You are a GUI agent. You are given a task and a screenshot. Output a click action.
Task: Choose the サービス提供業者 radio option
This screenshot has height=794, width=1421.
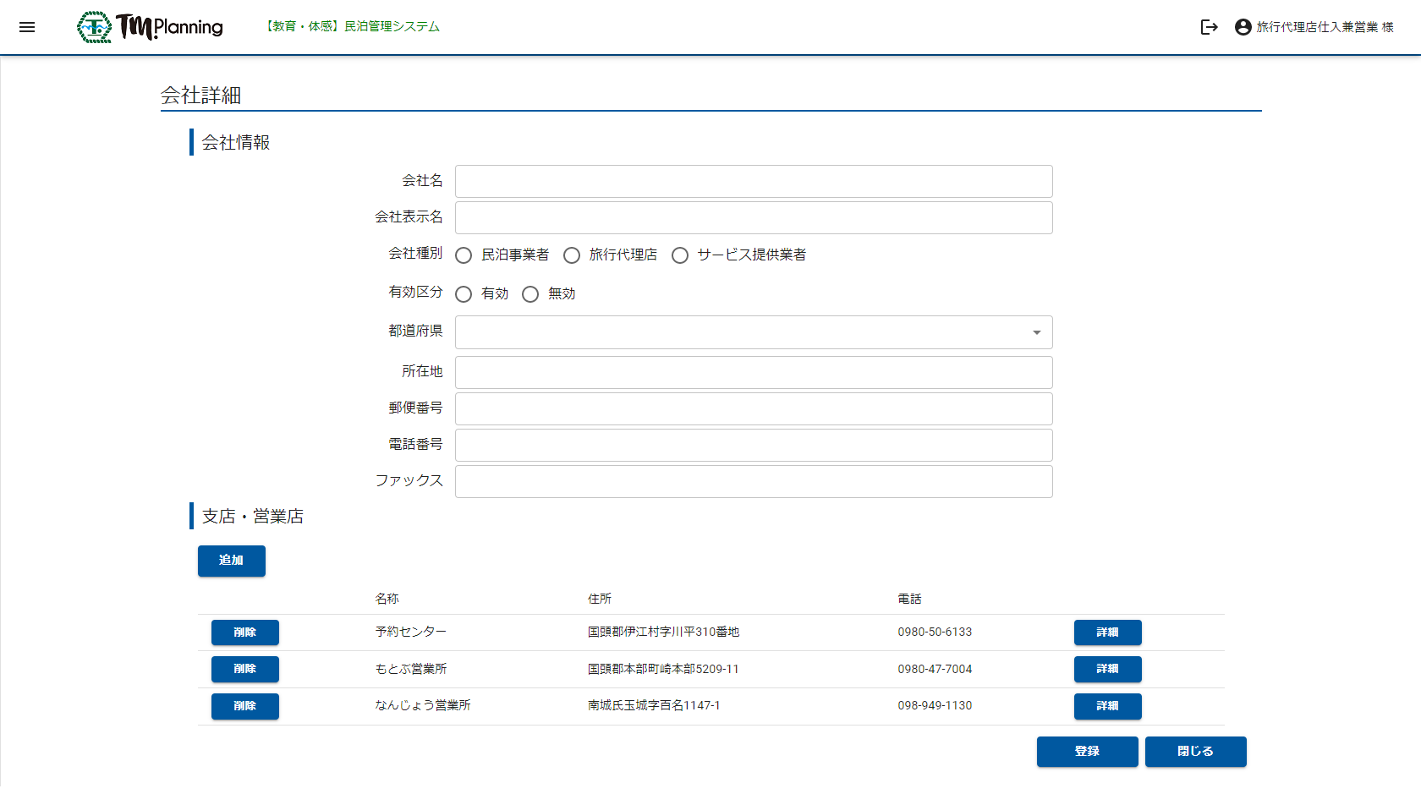[x=680, y=255]
